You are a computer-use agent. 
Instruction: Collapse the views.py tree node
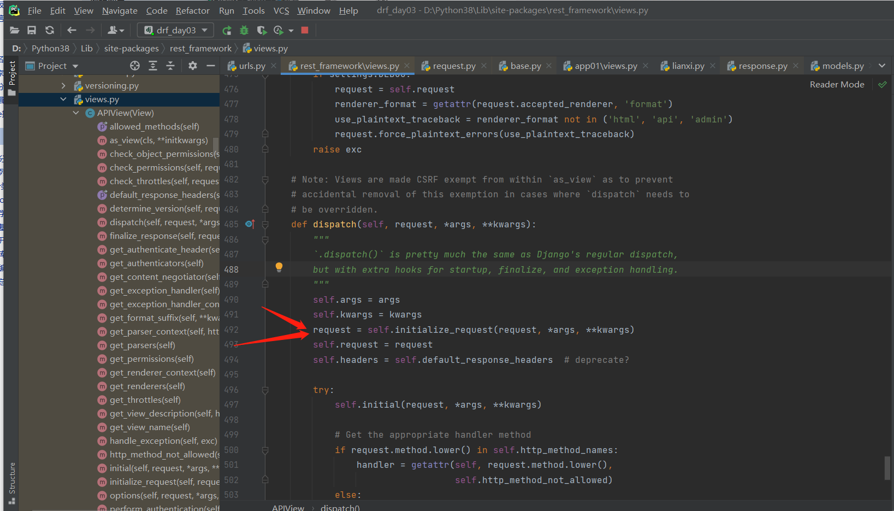tap(63, 99)
